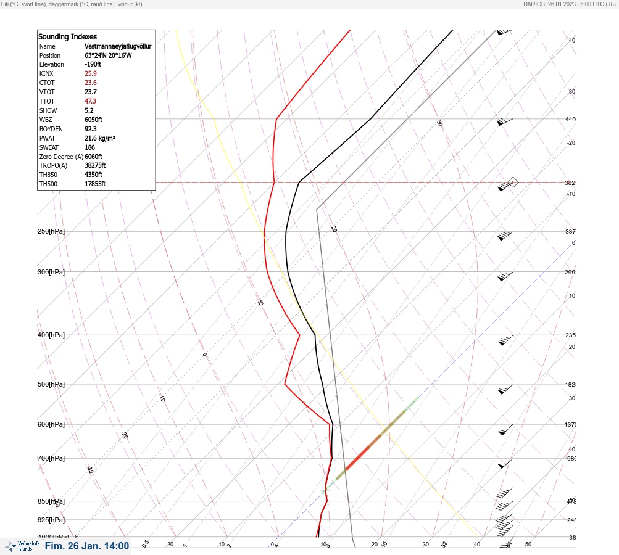Click the 500[hPa] pressure label

(51, 384)
